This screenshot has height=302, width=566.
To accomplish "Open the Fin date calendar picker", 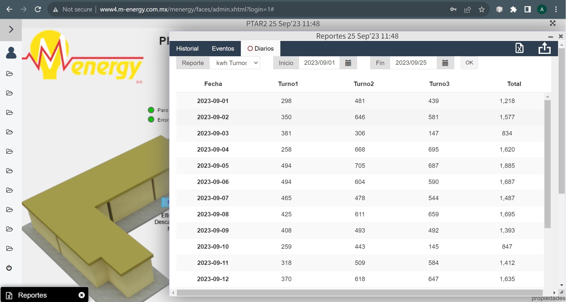I will (445, 63).
